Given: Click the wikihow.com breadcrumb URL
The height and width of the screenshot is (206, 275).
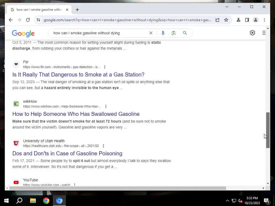Looking at the screenshot, I should tap(62, 106).
